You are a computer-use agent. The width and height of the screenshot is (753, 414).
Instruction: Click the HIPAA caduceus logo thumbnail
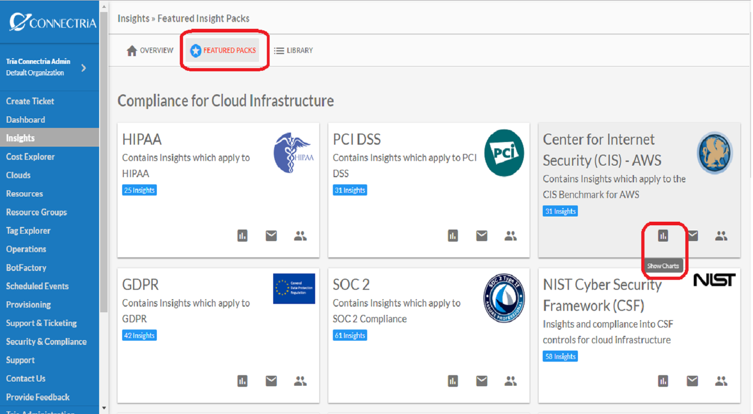pyautogui.click(x=294, y=152)
